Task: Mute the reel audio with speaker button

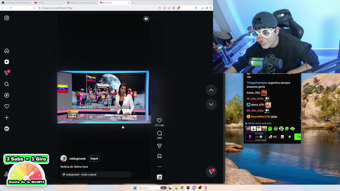Action: [x=146, y=19]
